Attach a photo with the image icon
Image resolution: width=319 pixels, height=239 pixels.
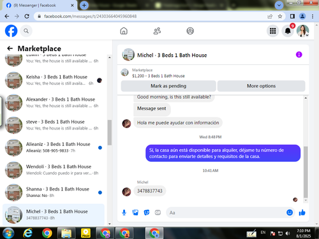135,212
